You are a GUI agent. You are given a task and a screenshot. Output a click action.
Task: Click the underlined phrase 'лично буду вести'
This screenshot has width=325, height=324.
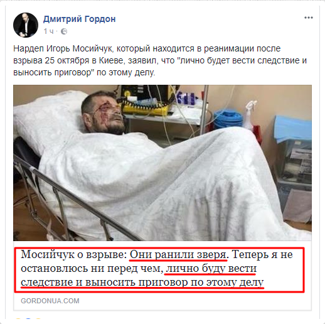(211, 269)
